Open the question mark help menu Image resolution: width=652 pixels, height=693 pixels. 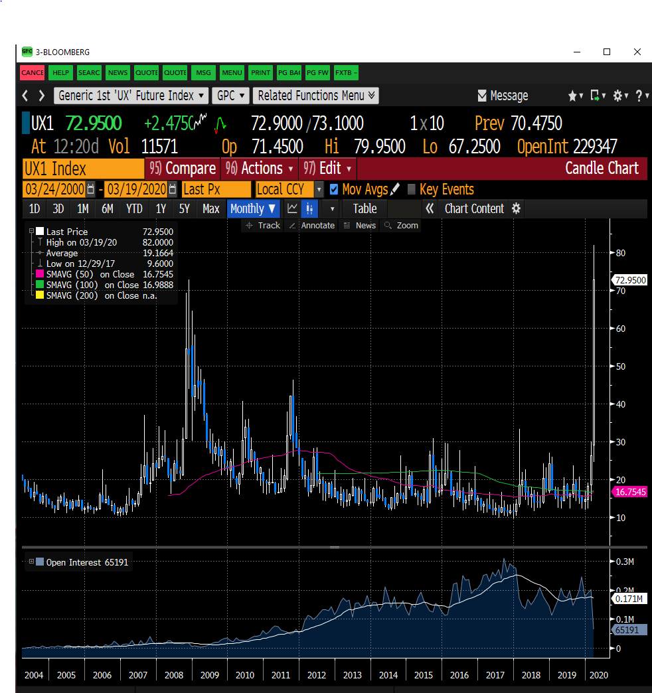[x=642, y=96]
